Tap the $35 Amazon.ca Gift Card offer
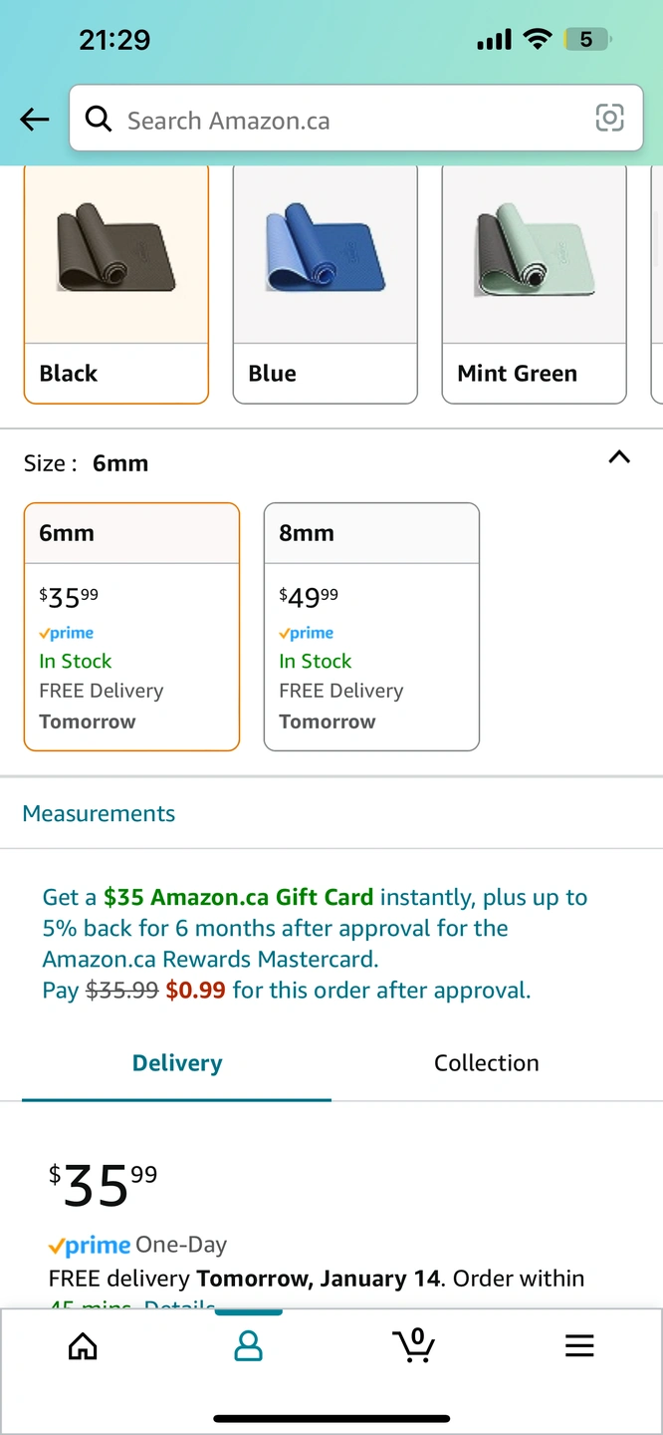Viewport: 663px width, 1435px height. click(x=238, y=897)
